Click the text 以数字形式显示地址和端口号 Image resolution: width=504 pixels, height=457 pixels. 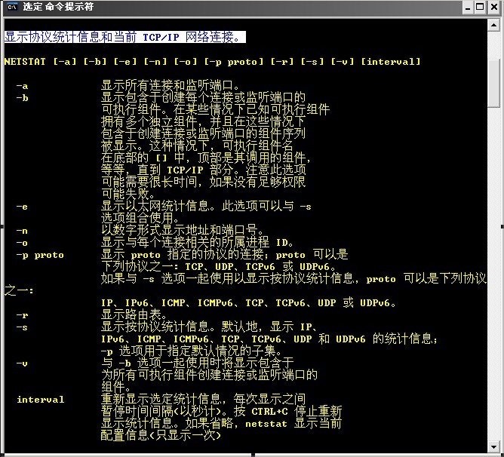click(183, 231)
